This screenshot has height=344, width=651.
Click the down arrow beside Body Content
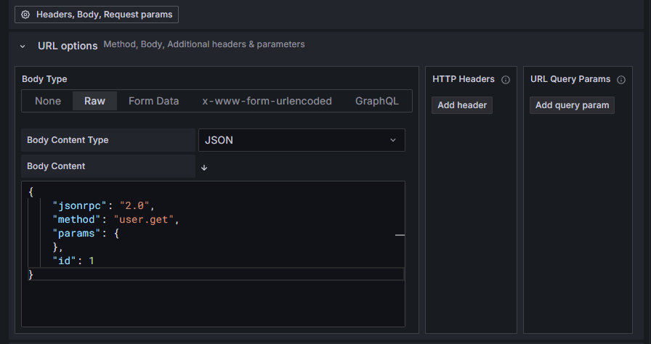tap(204, 167)
